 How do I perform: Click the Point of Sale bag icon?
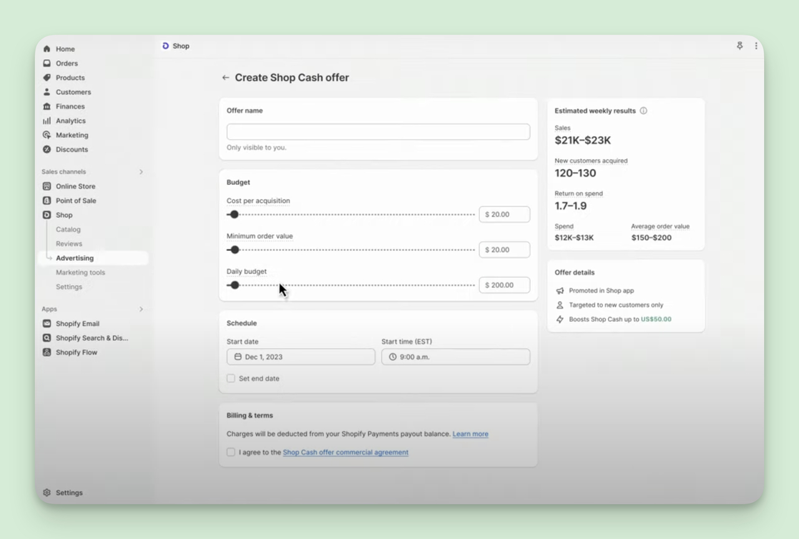(x=47, y=200)
